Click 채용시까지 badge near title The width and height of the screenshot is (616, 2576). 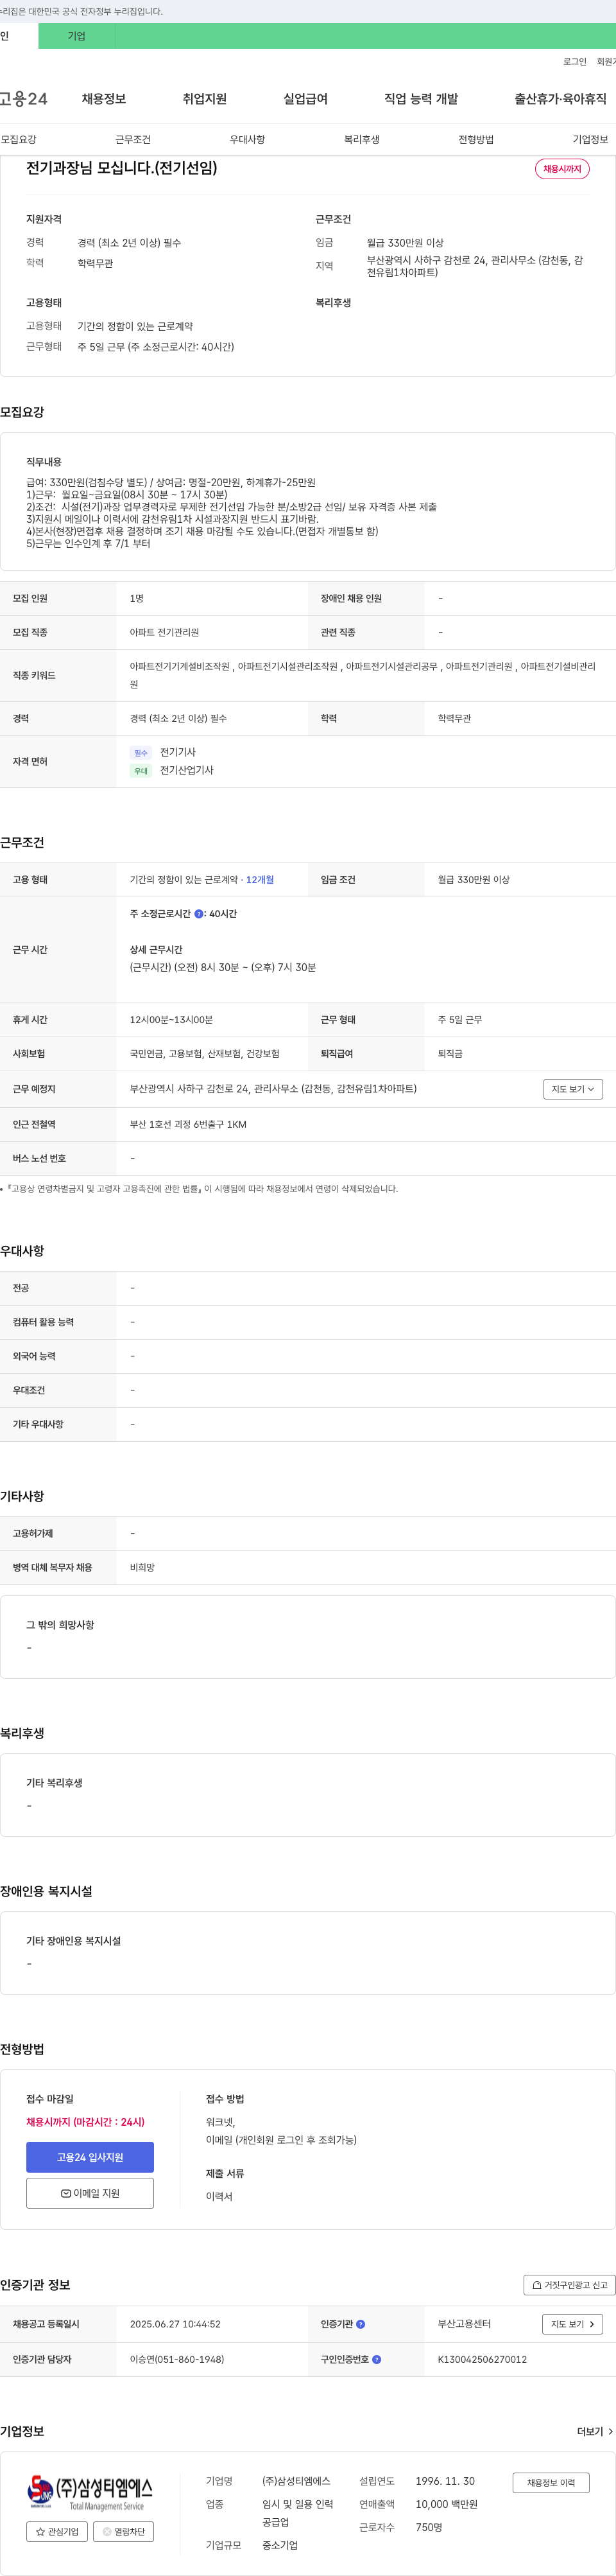562,169
